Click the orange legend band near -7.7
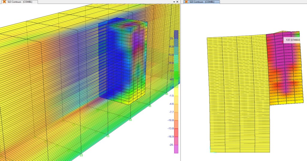Screen dimensions: 307x161 click(176, 112)
